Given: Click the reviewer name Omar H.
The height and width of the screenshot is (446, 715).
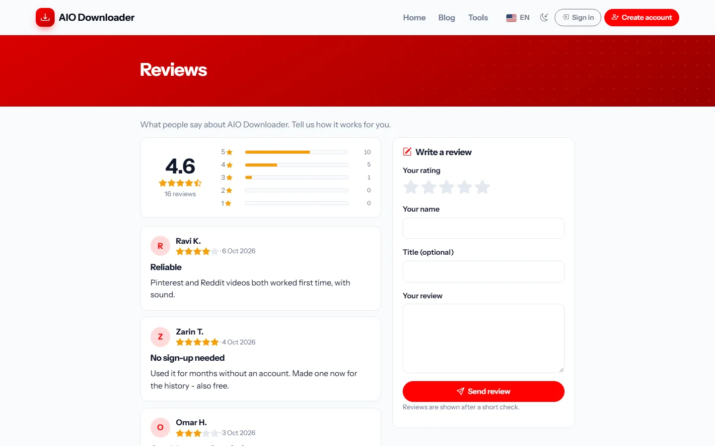Looking at the screenshot, I should click(191, 422).
